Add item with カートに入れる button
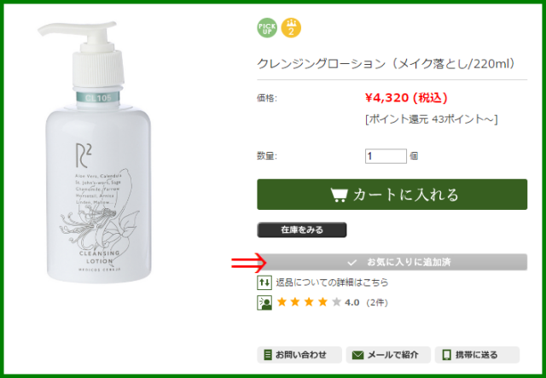The height and width of the screenshot is (378, 546). (392, 195)
